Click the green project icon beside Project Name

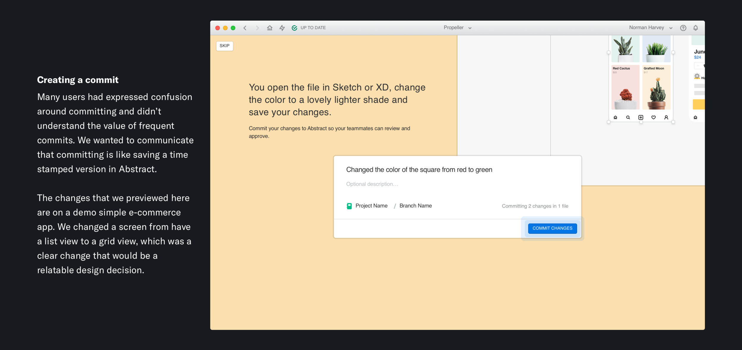pos(349,206)
